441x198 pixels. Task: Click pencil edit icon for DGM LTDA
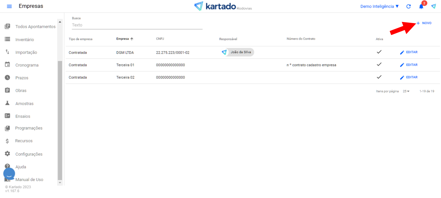click(402, 53)
